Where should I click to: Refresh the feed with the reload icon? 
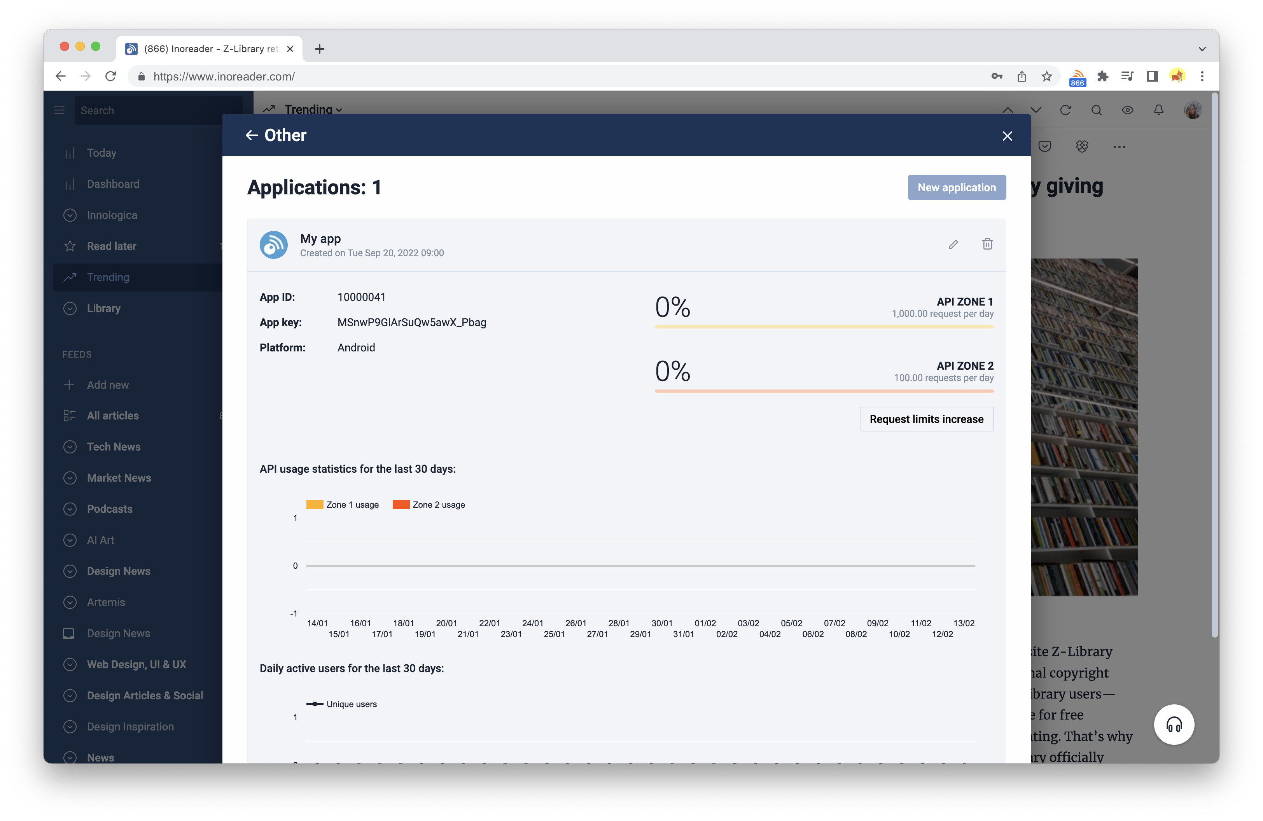(x=1066, y=110)
